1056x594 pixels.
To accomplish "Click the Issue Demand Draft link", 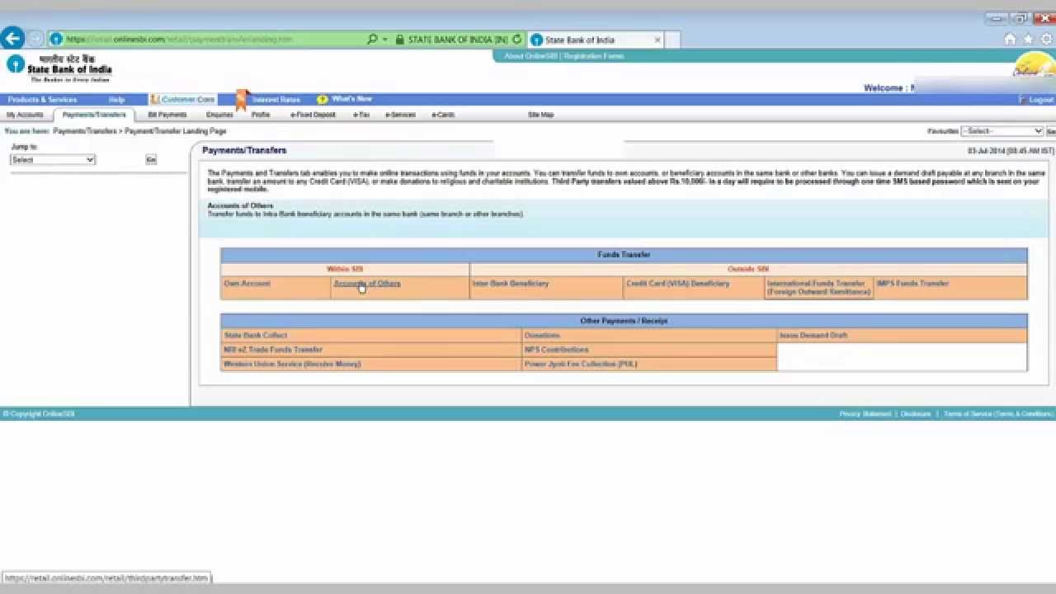I will coord(813,336).
